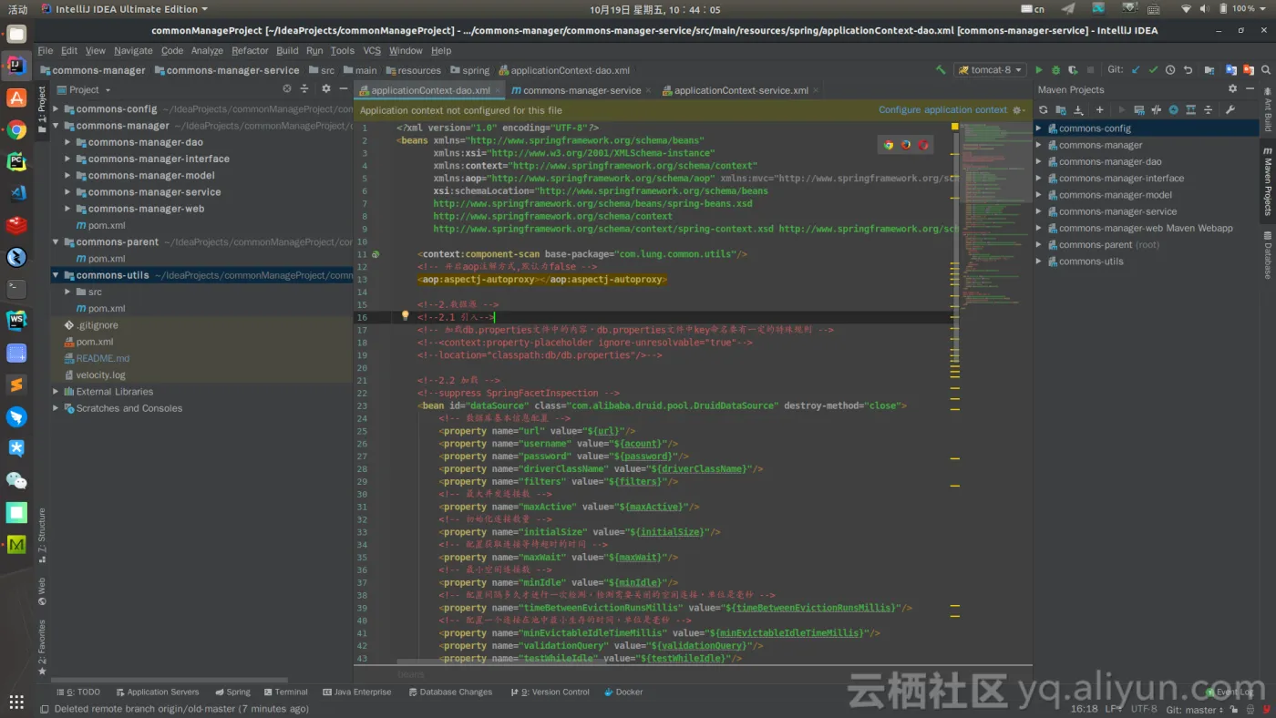
Task: Open PyCharm from the Ubuntu dock
Action: (x=16, y=161)
